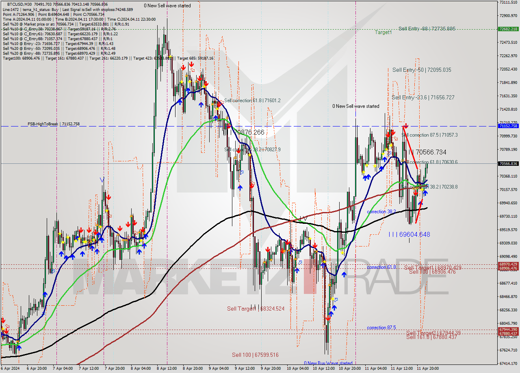Click the 'Sell Target2 | 67944.39' label
Image resolution: width=520 pixels, height=373 pixels.
point(433,333)
